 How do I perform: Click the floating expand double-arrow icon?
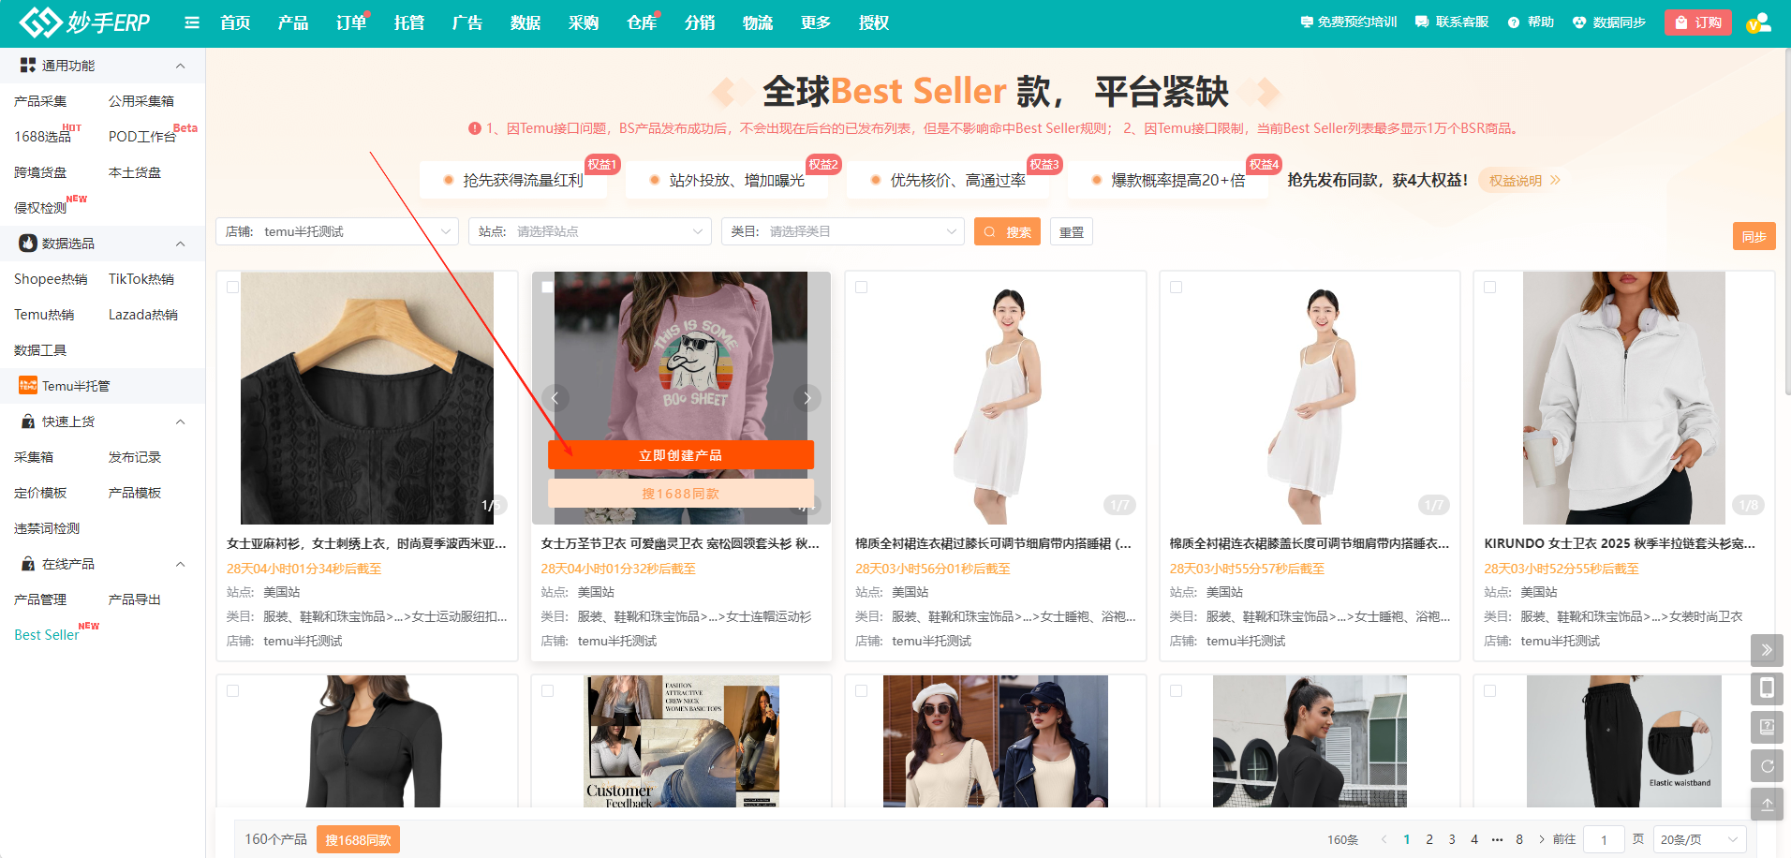(x=1767, y=650)
